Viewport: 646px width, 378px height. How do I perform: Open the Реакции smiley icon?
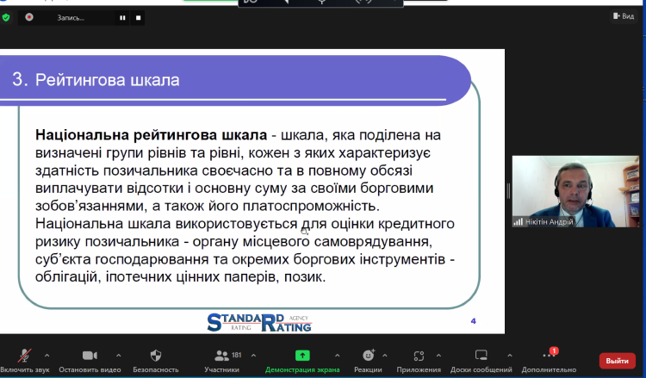point(368,355)
